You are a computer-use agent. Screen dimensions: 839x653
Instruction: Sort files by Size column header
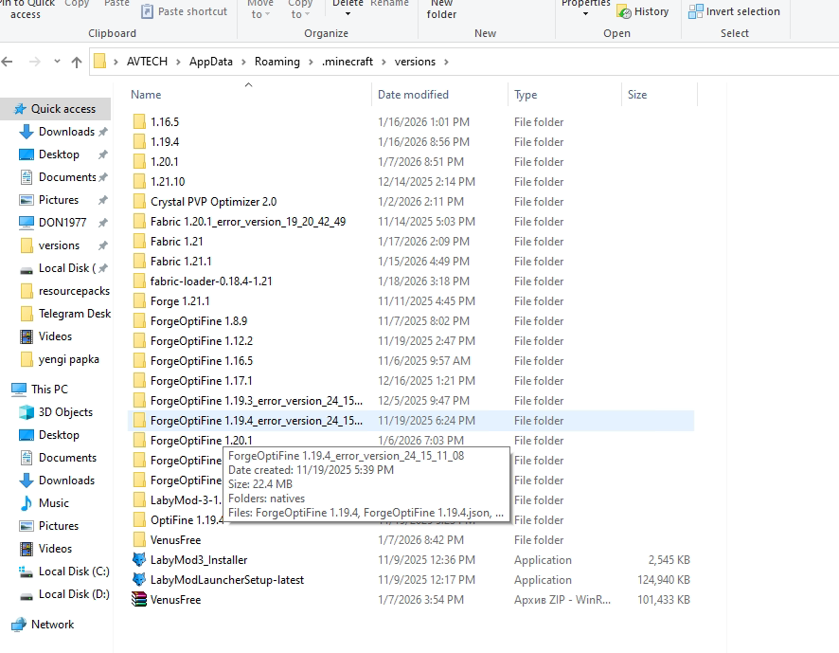point(637,95)
